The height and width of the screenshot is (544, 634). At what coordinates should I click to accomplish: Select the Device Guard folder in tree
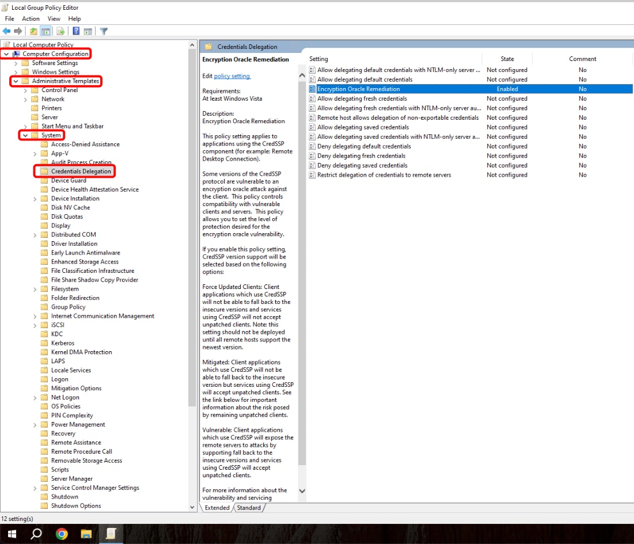pyautogui.click(x=69, y=181)
